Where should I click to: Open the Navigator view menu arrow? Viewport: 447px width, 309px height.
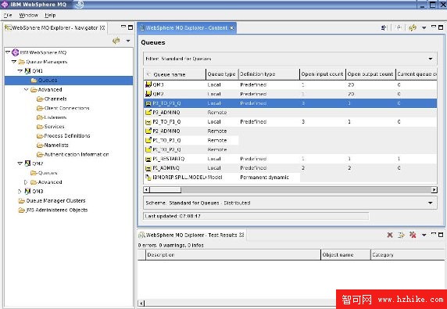128,41
